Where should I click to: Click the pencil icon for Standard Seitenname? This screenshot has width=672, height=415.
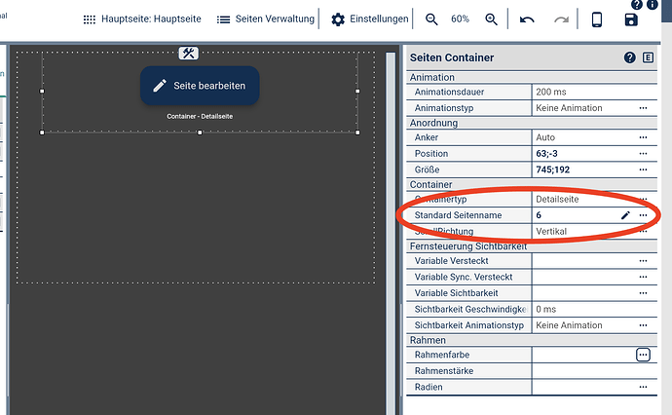coord(625,215)
